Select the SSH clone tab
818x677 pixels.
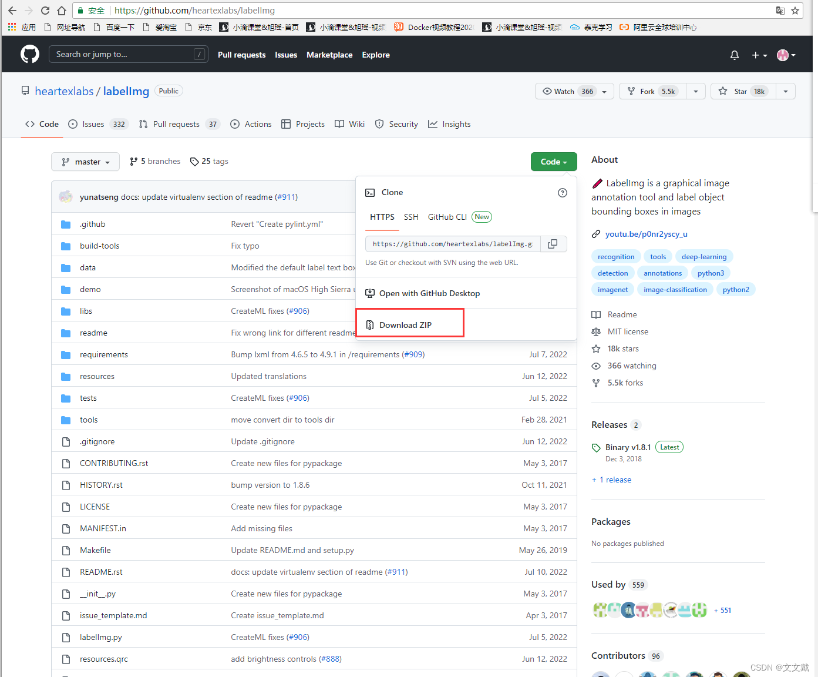(x=411, y=217)
